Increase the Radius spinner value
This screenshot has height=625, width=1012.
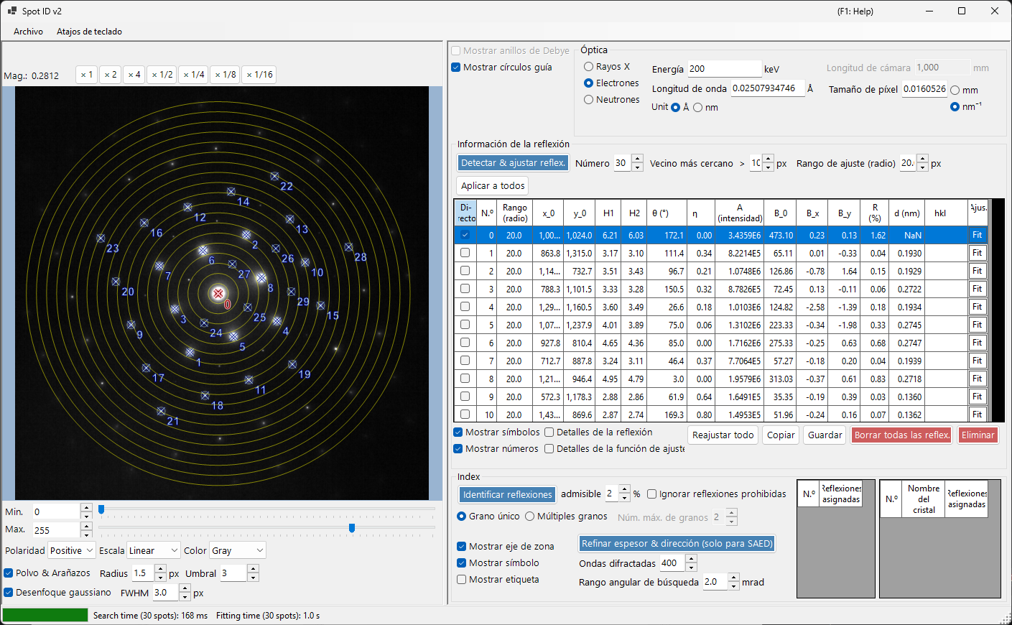point(160,569)
